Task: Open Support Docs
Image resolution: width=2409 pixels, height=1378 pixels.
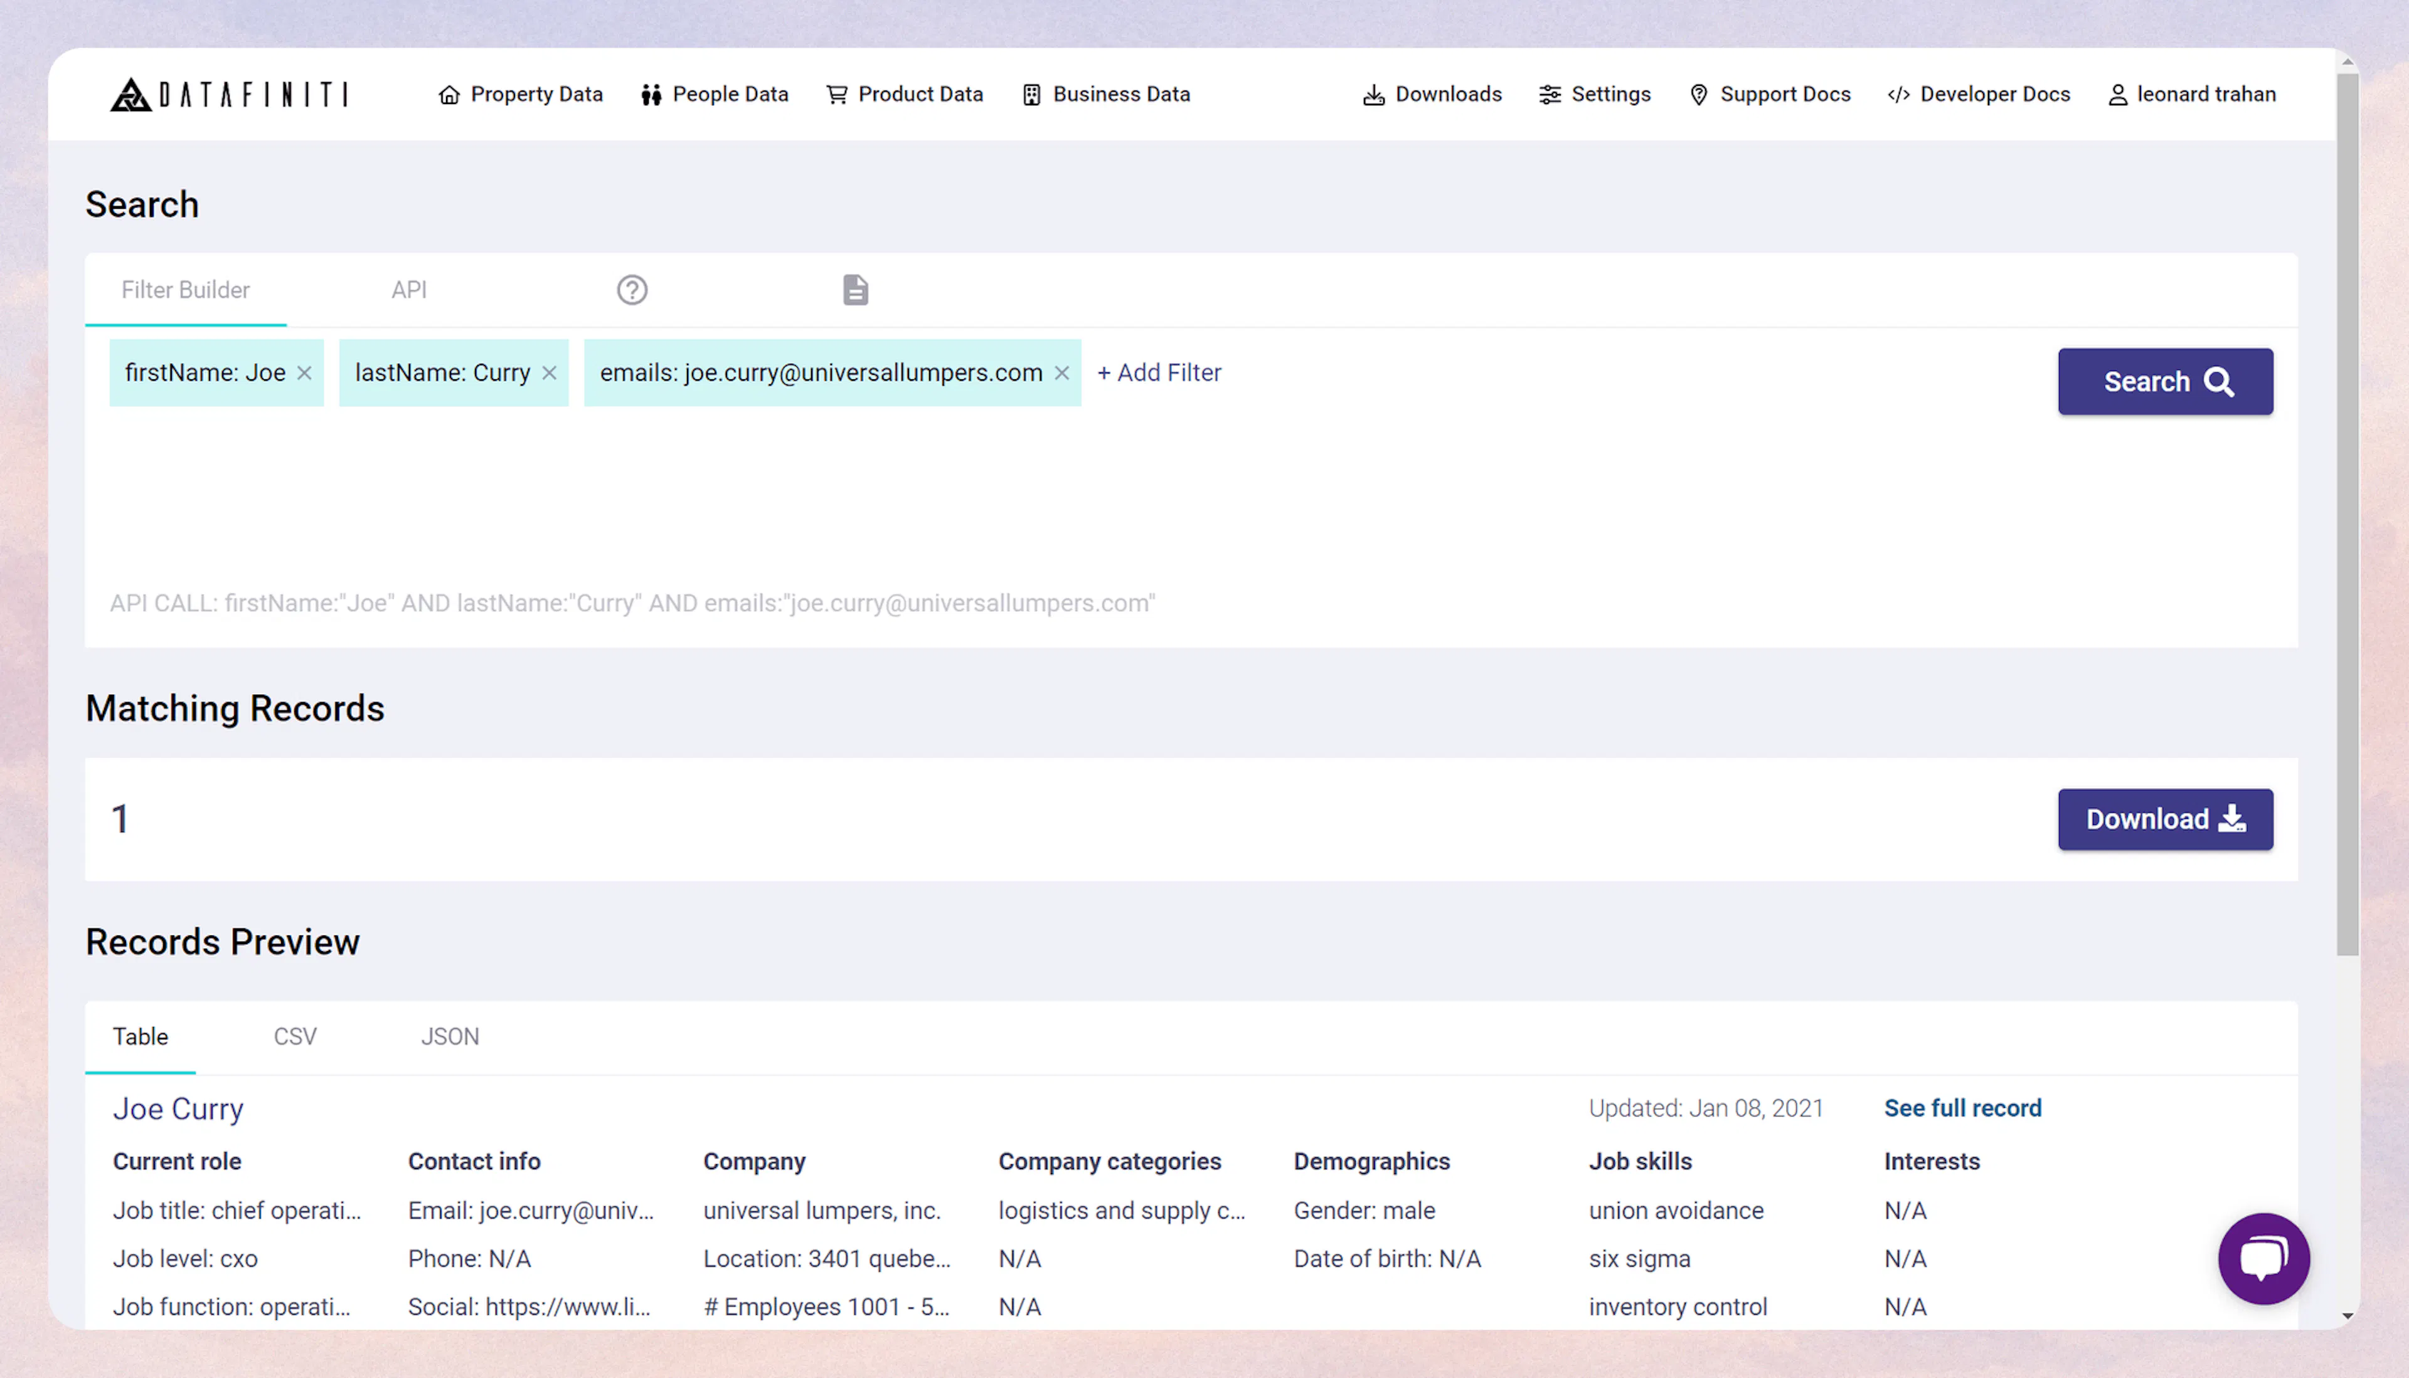Action: [x=1769, y=93]
